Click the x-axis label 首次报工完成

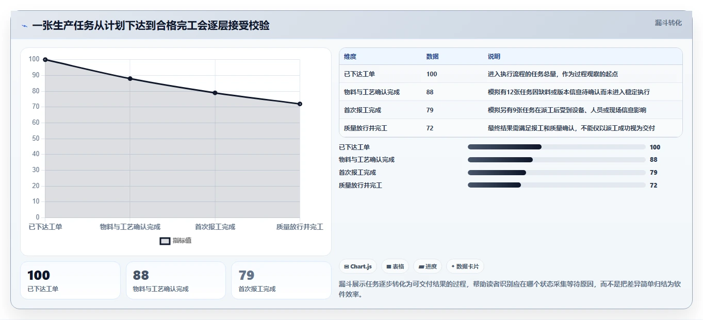(x=215, y=227)
